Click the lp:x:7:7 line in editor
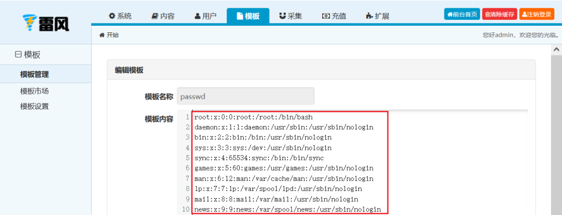Screen dimensions: 562x215 click(x=278, y=189)
